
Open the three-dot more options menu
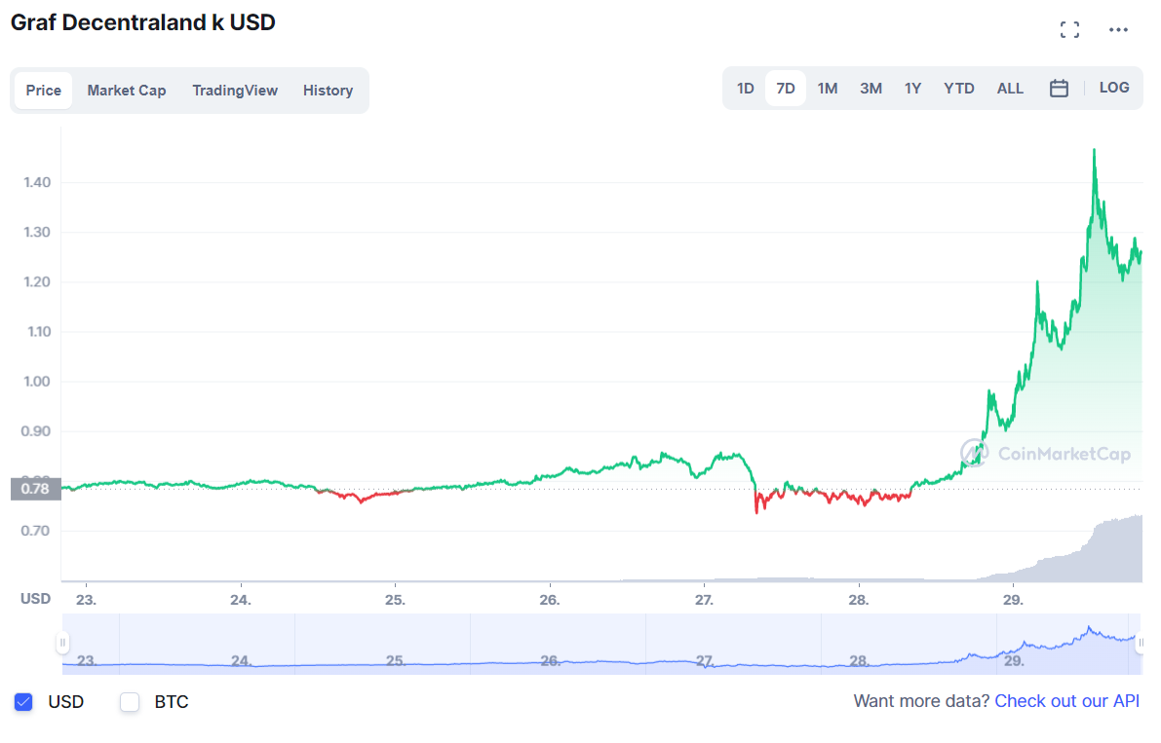pos(1118,30)
